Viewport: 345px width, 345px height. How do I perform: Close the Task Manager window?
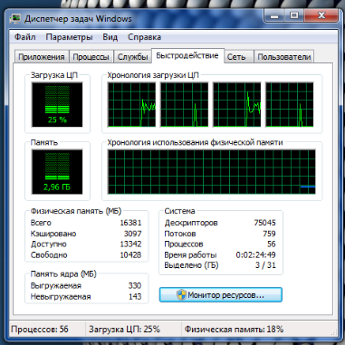coord(321,16)
